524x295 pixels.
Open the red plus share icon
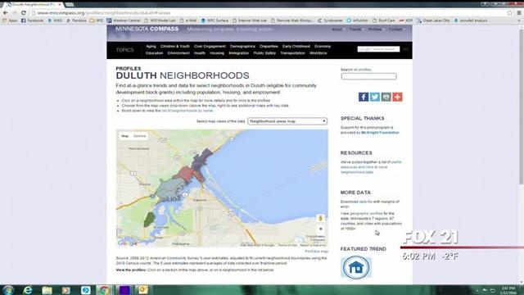397,97
